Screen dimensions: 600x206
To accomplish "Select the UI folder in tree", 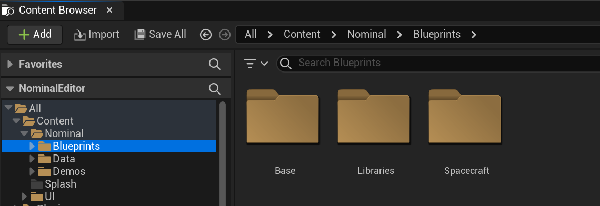I will pyautogui.click(x=109, y=197).
